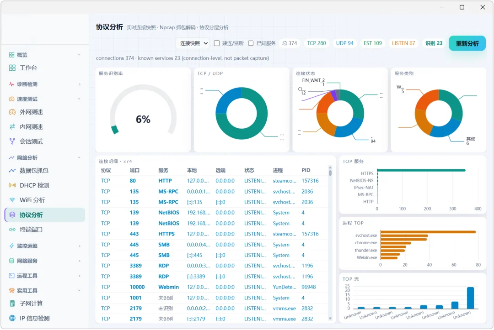Click the 远程工具 terminal icon

pyautogui.click(x=11, y=276)
